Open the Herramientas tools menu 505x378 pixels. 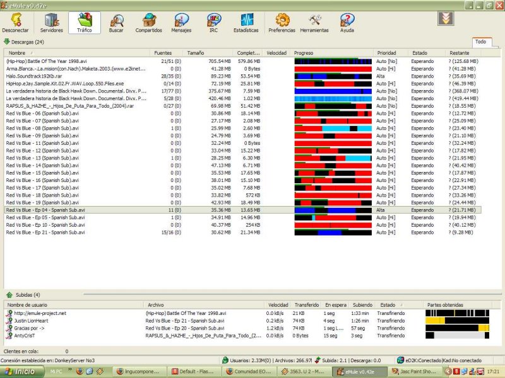[x=314, y=23]
